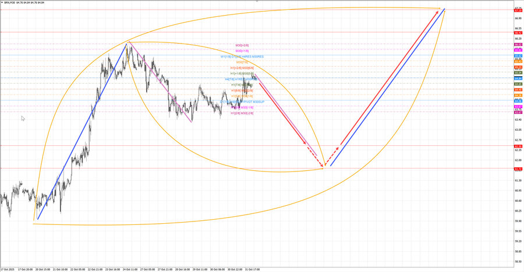The image size is (524, 272).
Task: Click the red 67.19 price level tag
Action: [x=518, y=10]
